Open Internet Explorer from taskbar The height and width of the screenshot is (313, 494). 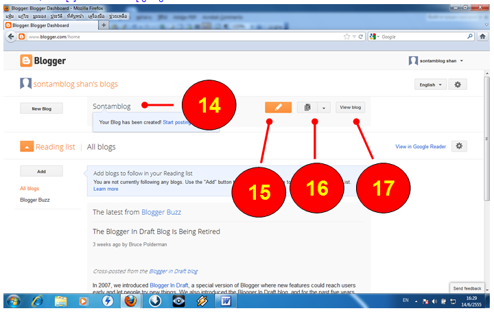coord(38,301)
